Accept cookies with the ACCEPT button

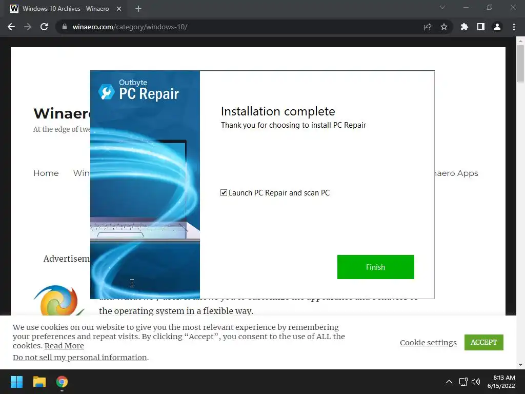tap(484, 342)
